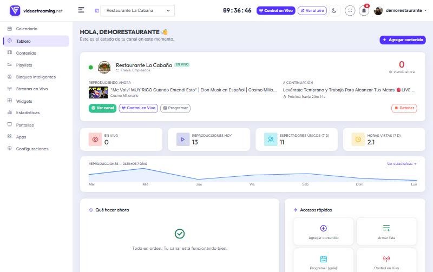Click the videostreaming.net logo
This screenshot has height=272, width=433.
[x=36, y=11]
